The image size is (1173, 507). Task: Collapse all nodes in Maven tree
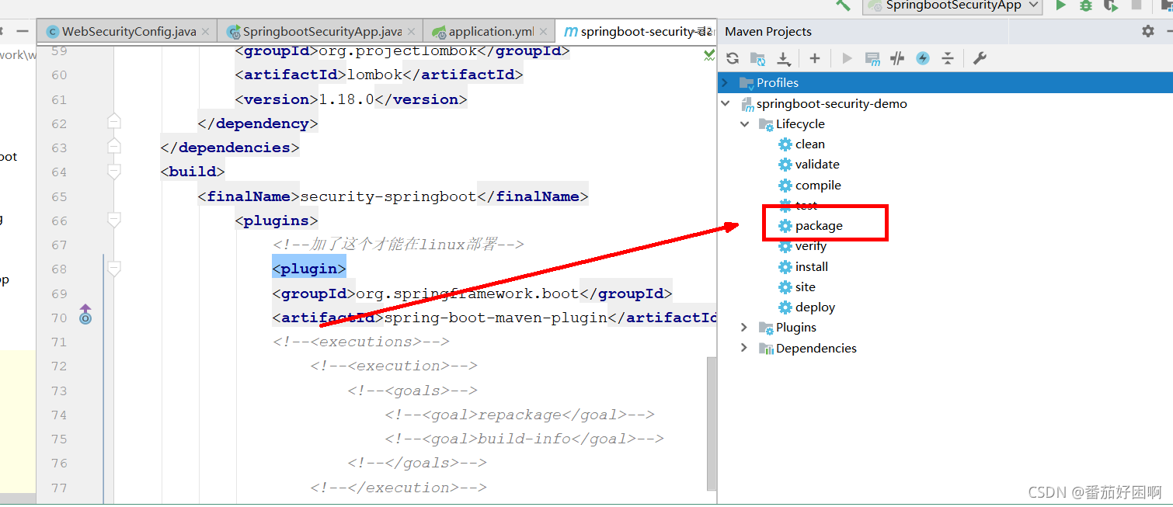(948, 58)
